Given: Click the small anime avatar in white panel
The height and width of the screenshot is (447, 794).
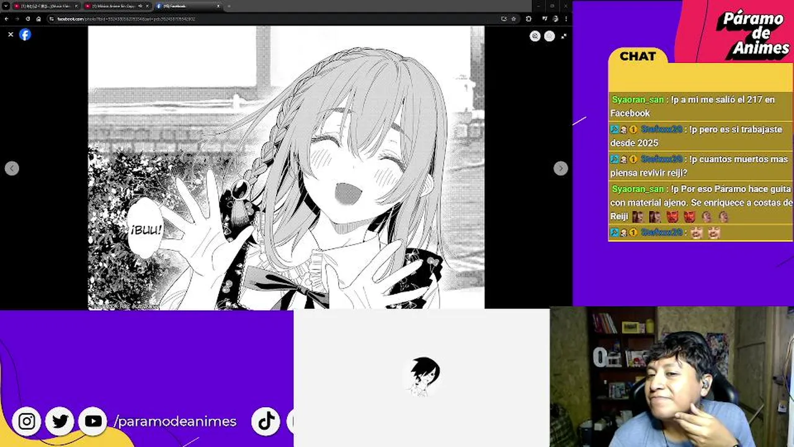Looking at the screenshot, I should [x=425, y=376].
